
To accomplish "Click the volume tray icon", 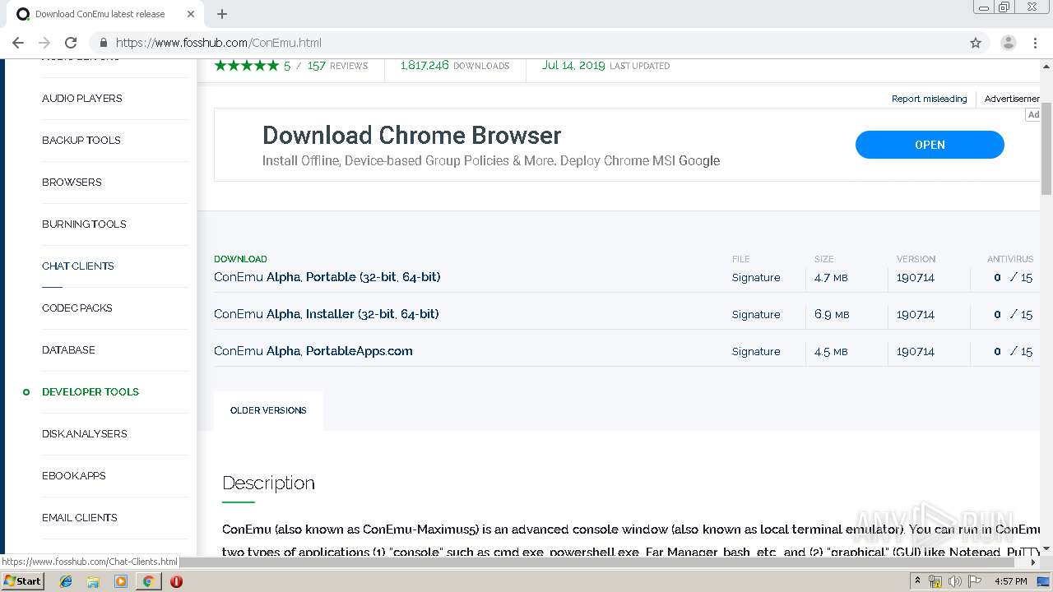I will pos(955,581).
